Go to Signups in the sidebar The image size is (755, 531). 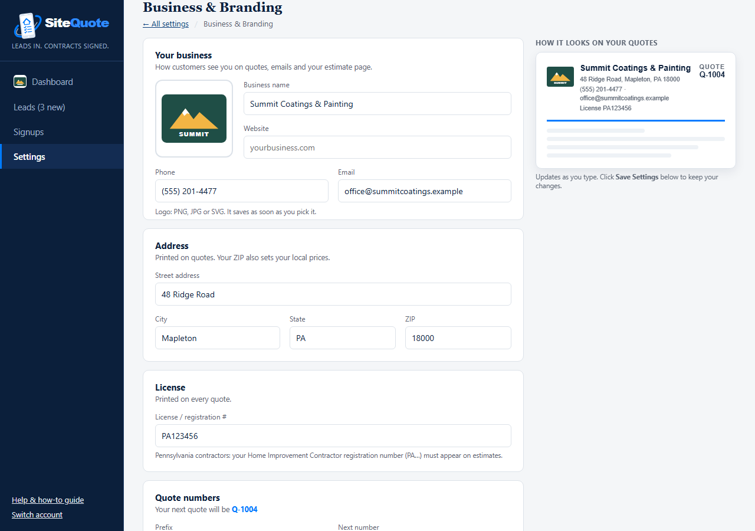pyautogui.click(x=62, y=132)
